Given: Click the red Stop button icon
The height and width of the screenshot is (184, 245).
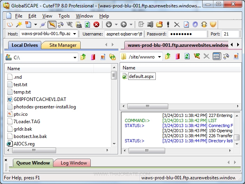Looking at the screenshot, I should point(97,25).
